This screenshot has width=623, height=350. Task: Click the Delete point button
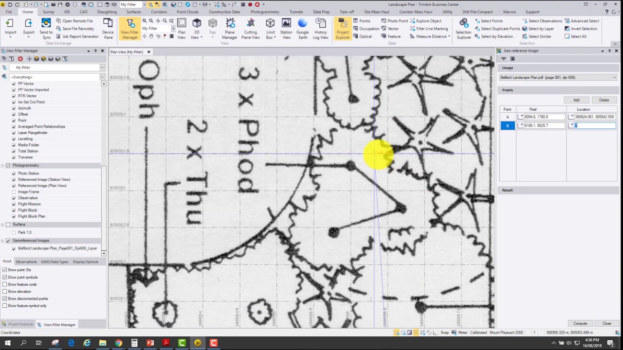click(x=604, y=100)
